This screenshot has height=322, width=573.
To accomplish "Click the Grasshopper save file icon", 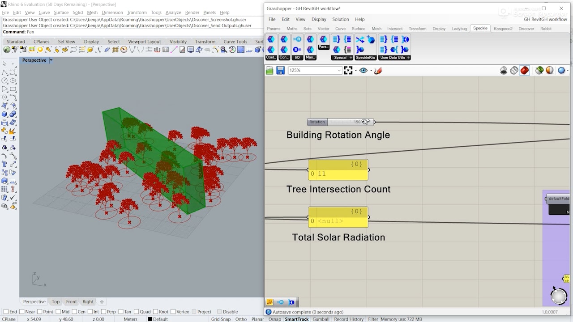I will (280, 71).
